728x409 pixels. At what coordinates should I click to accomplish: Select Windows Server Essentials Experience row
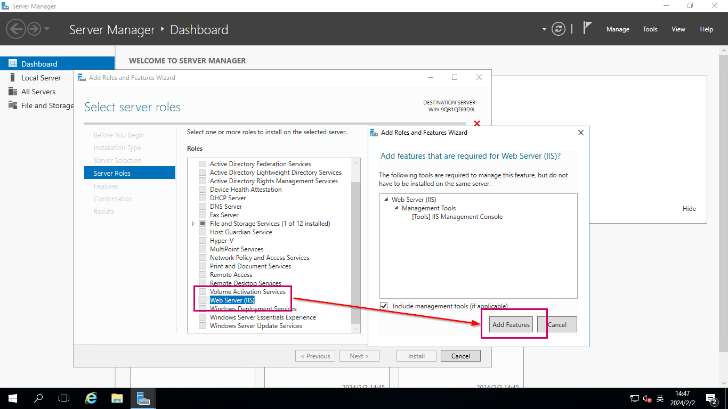point(263,317)
